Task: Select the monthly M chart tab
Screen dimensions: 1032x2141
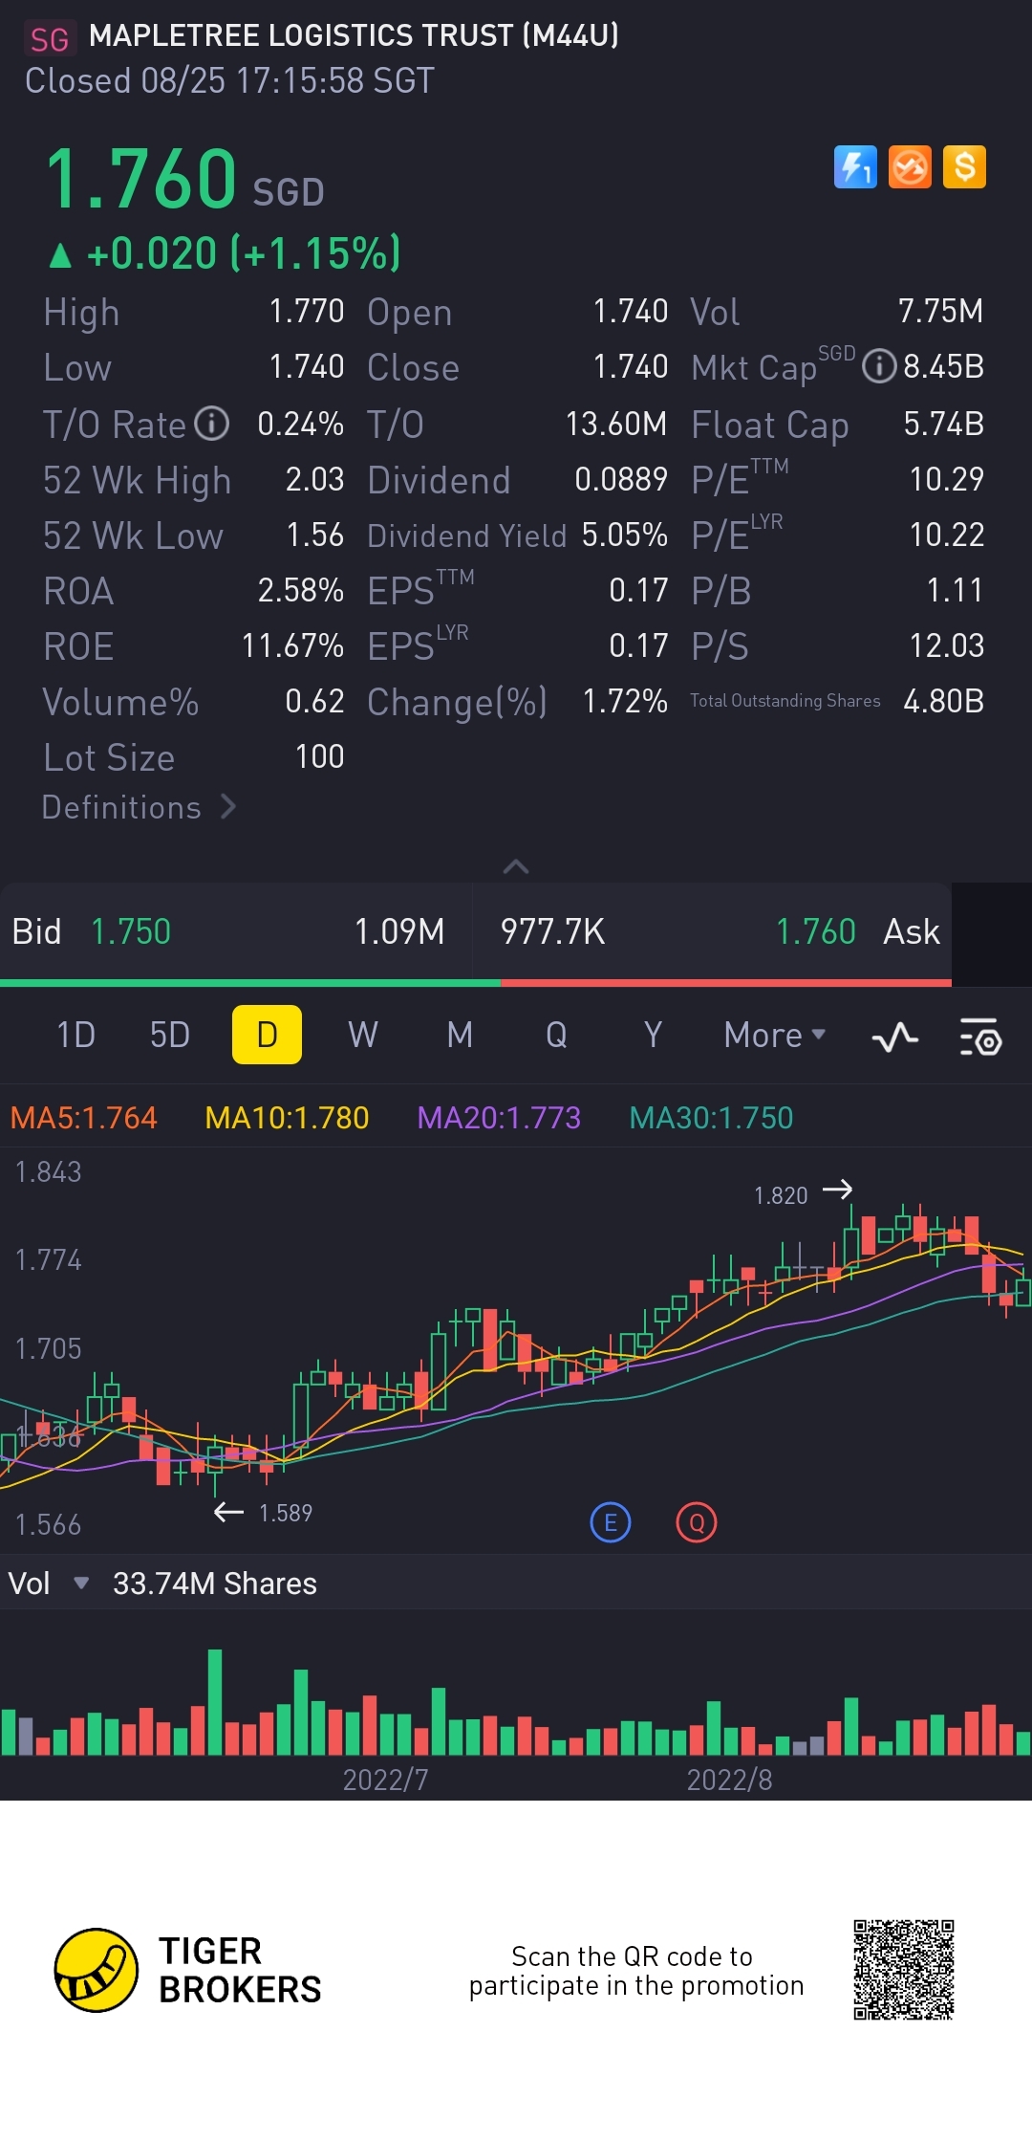Action: [x=460, y=1035]
